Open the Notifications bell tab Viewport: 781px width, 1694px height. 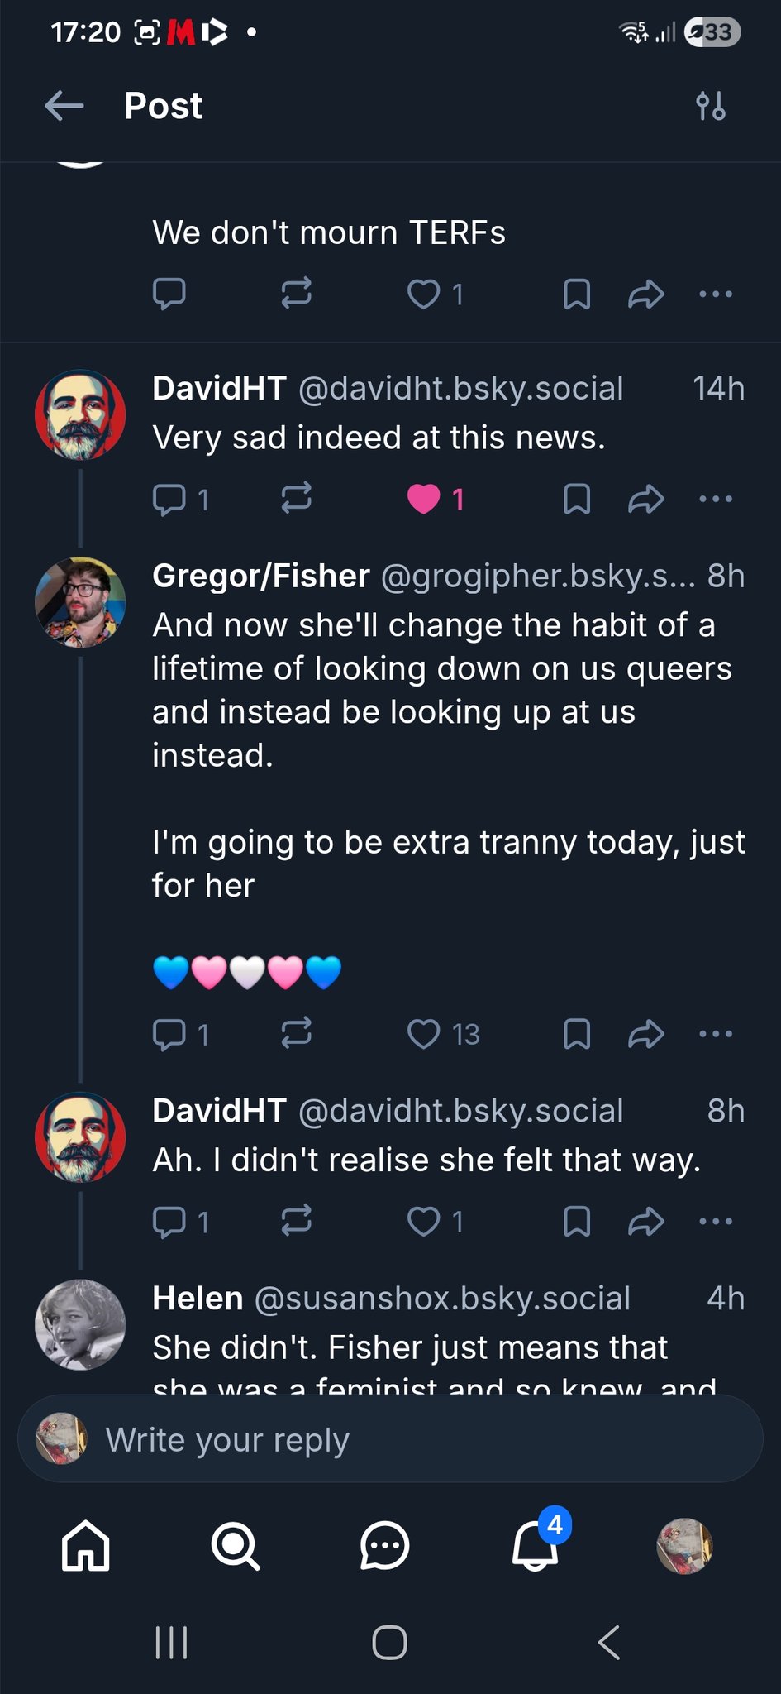coord(536,1546)
